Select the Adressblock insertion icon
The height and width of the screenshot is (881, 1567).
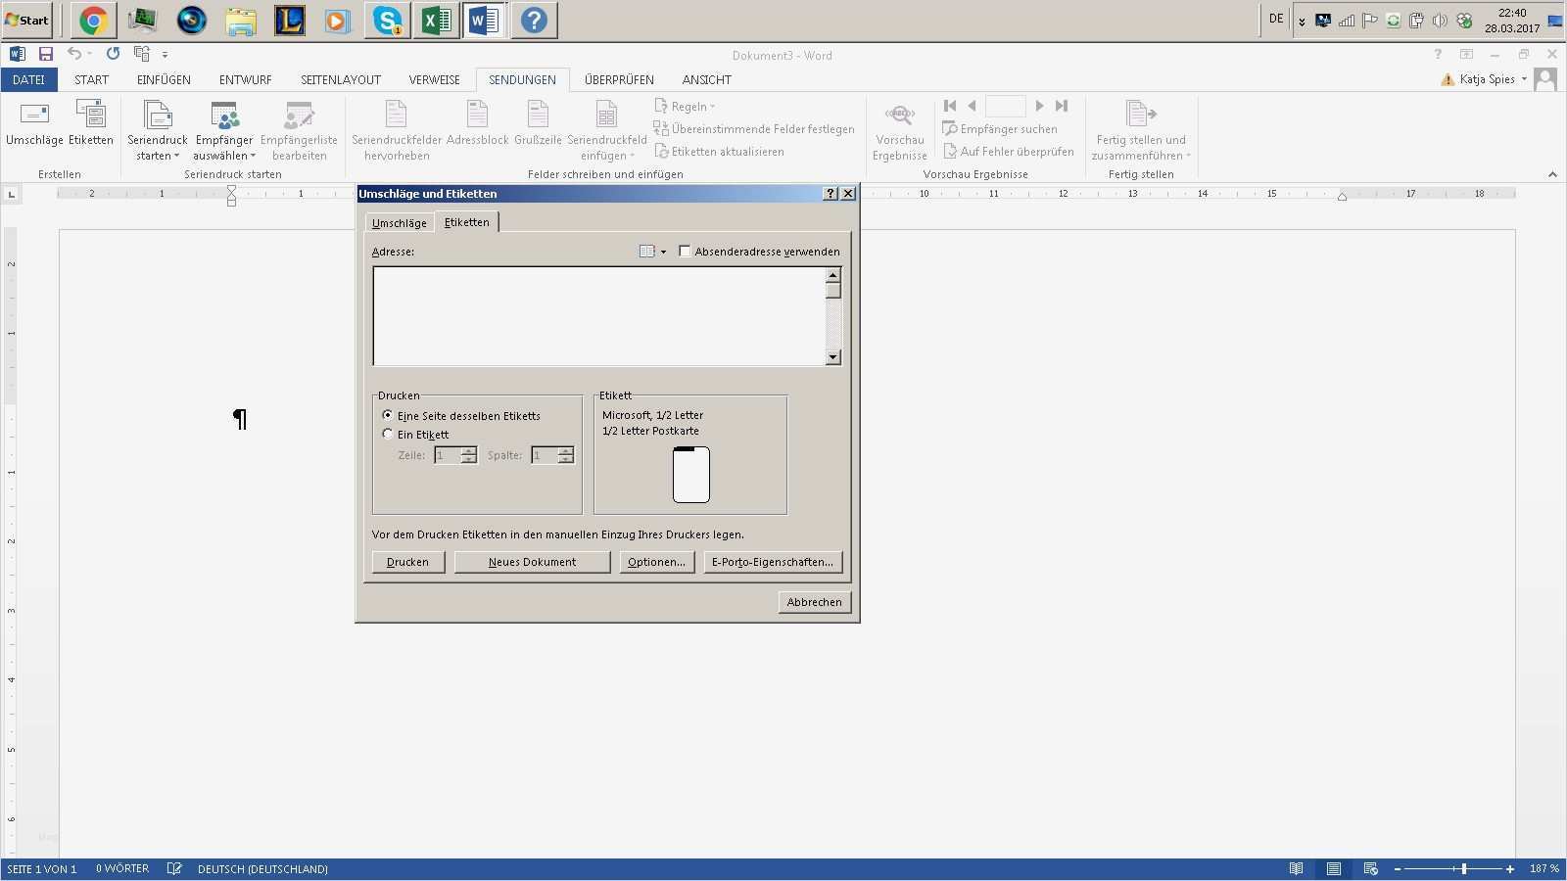coord(476,127)
